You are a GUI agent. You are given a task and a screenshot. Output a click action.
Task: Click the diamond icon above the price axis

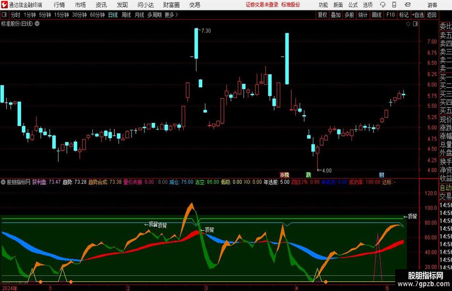point(408,23)
